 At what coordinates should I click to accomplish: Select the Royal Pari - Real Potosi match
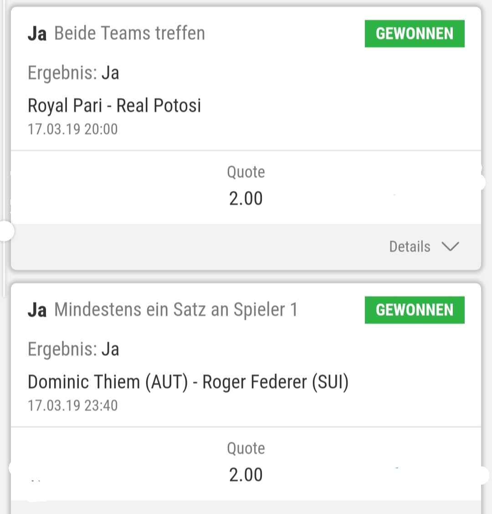(x=114, y=106)
